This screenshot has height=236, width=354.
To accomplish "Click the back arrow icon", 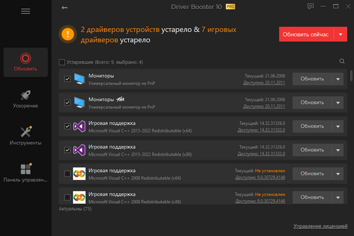I will [65, 8].
